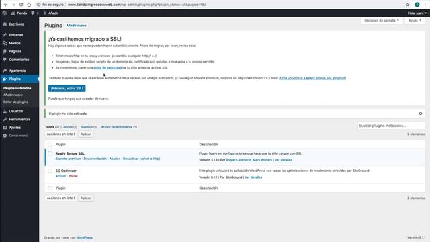Open Hola, Juan account menu
The image size is (430, 242).
417,13
